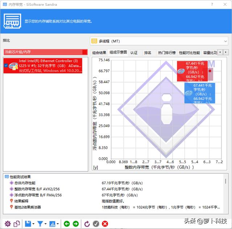Click the 整数内存带宽 B/F AVX2/256 label
Viewport: 232px width, 229px height.
click(x=37, y=189)
